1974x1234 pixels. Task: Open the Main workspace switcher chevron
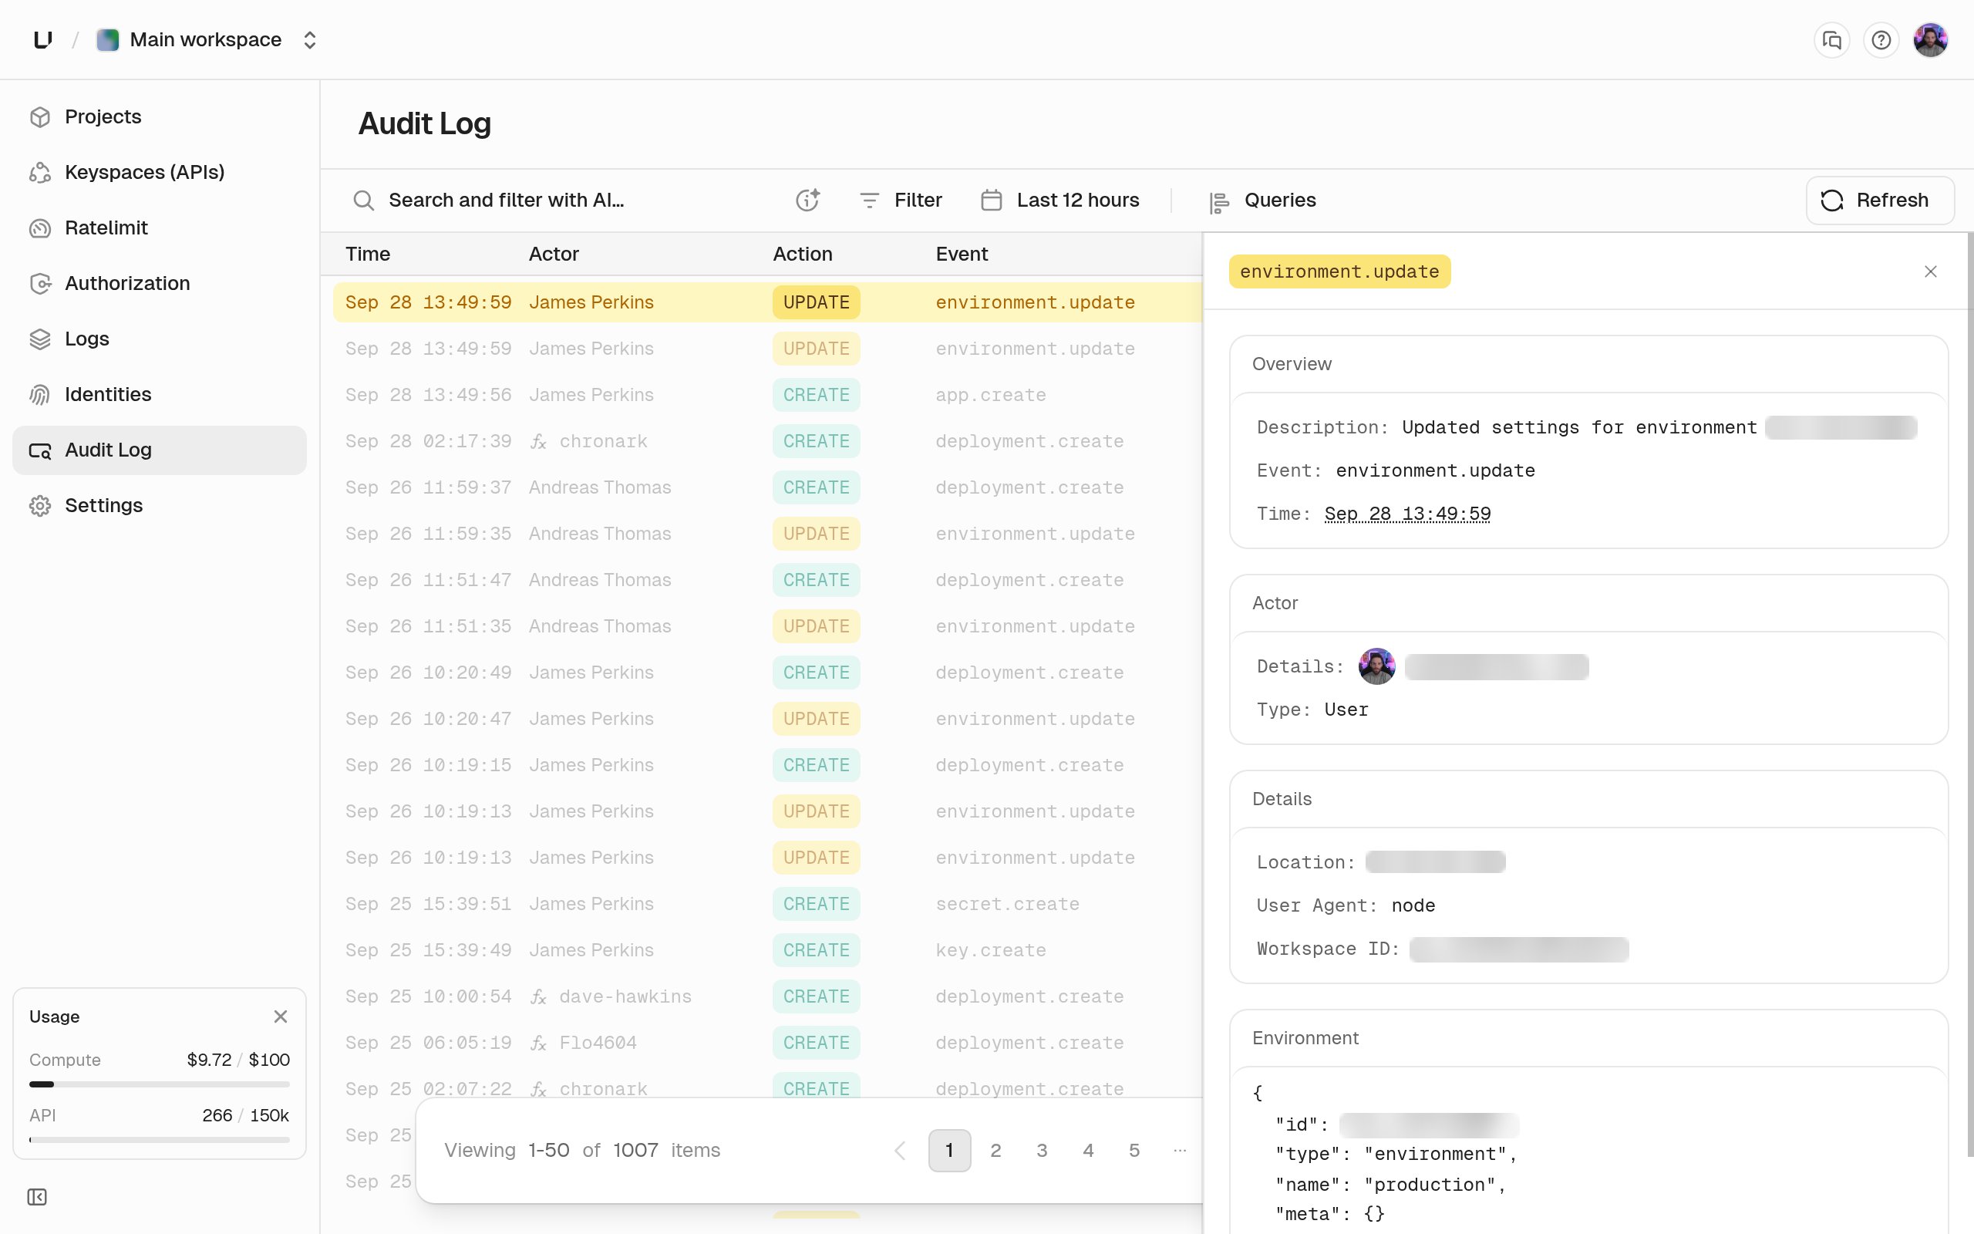pyautogui.click(x=309, y=39)
